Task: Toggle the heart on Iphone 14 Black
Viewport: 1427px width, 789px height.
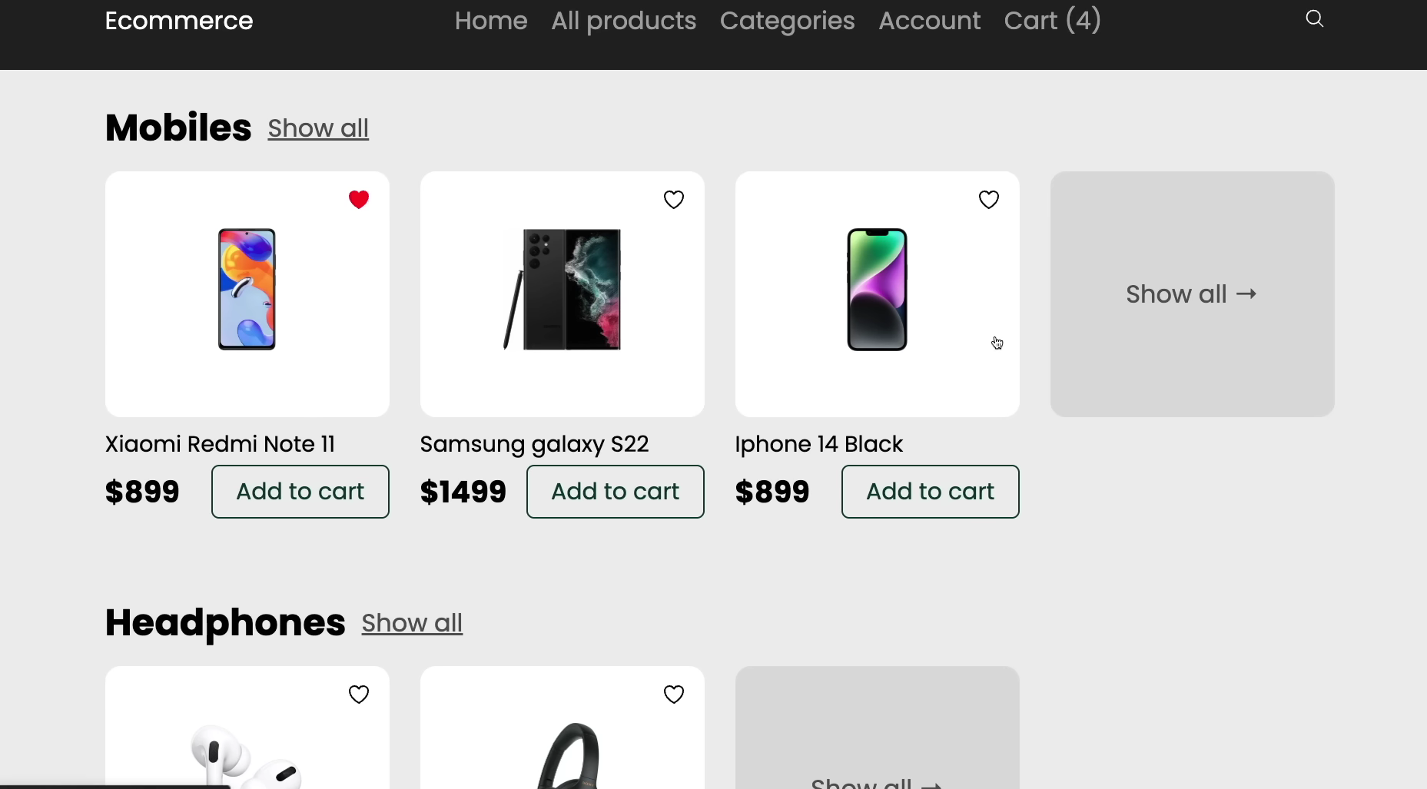Action: tap(989, 200)
